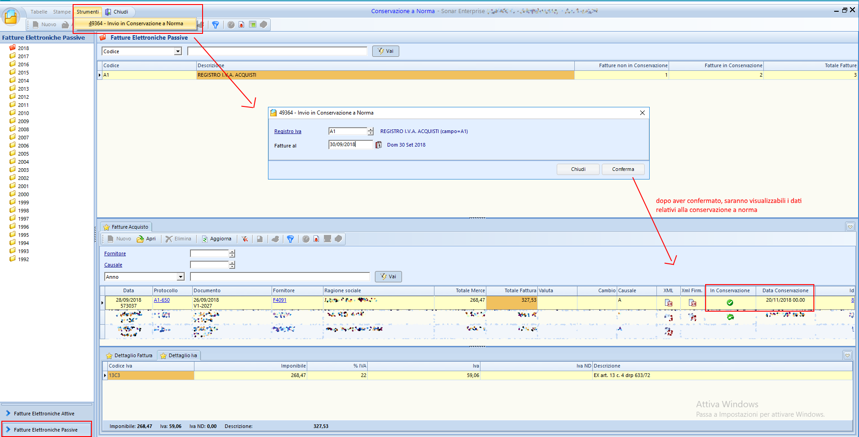The height and width of the screenshot is (437, 859).
Task: Click the Fornitore field spinner arrows
Action: pos(232,253)
